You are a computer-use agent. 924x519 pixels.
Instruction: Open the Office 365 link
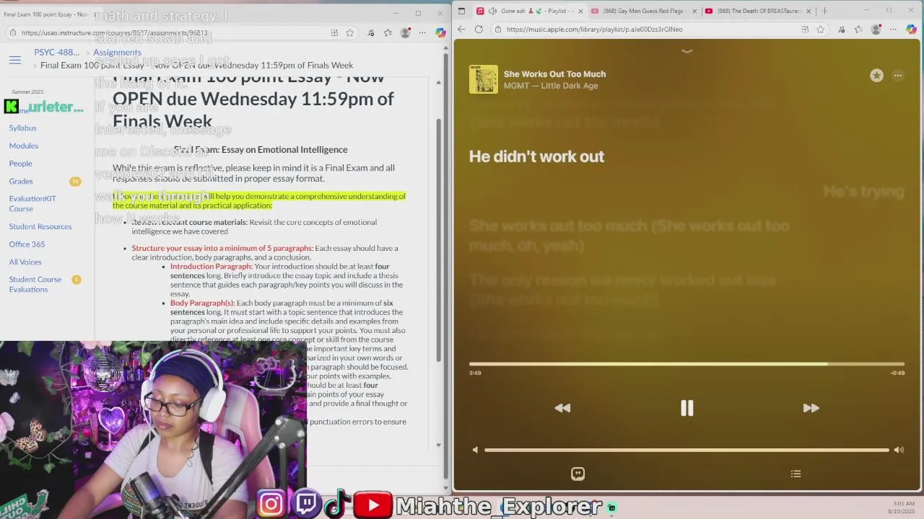click(27, 244)
